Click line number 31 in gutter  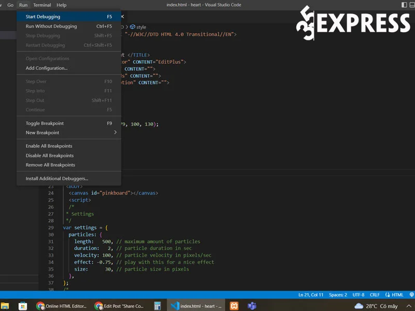coord(51,242)
